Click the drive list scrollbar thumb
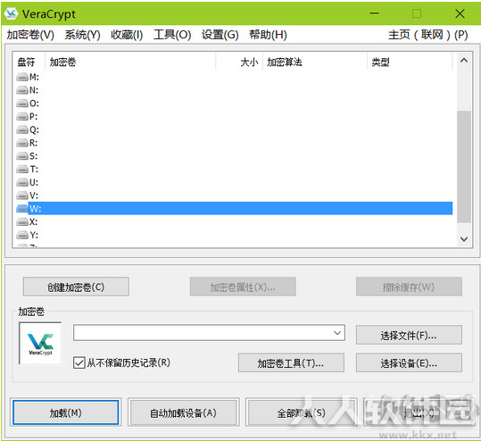This screenshot has width=481, height=441. point(464,166)
